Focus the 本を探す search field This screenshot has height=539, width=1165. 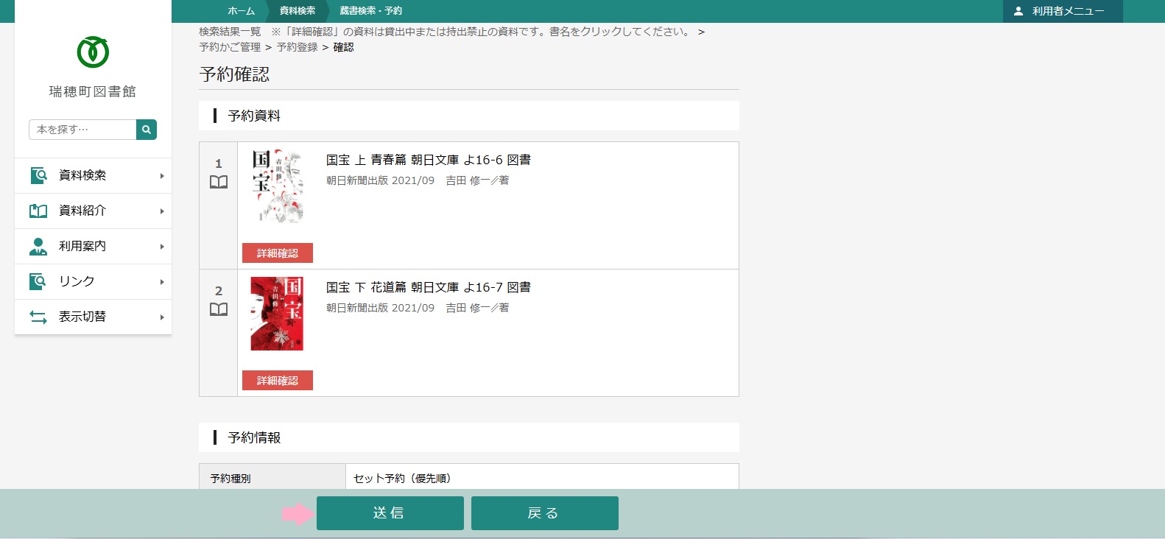pos(82,130)
